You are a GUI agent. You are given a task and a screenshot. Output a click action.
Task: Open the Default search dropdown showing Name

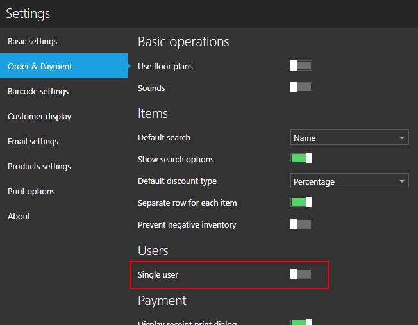[349, 138]
